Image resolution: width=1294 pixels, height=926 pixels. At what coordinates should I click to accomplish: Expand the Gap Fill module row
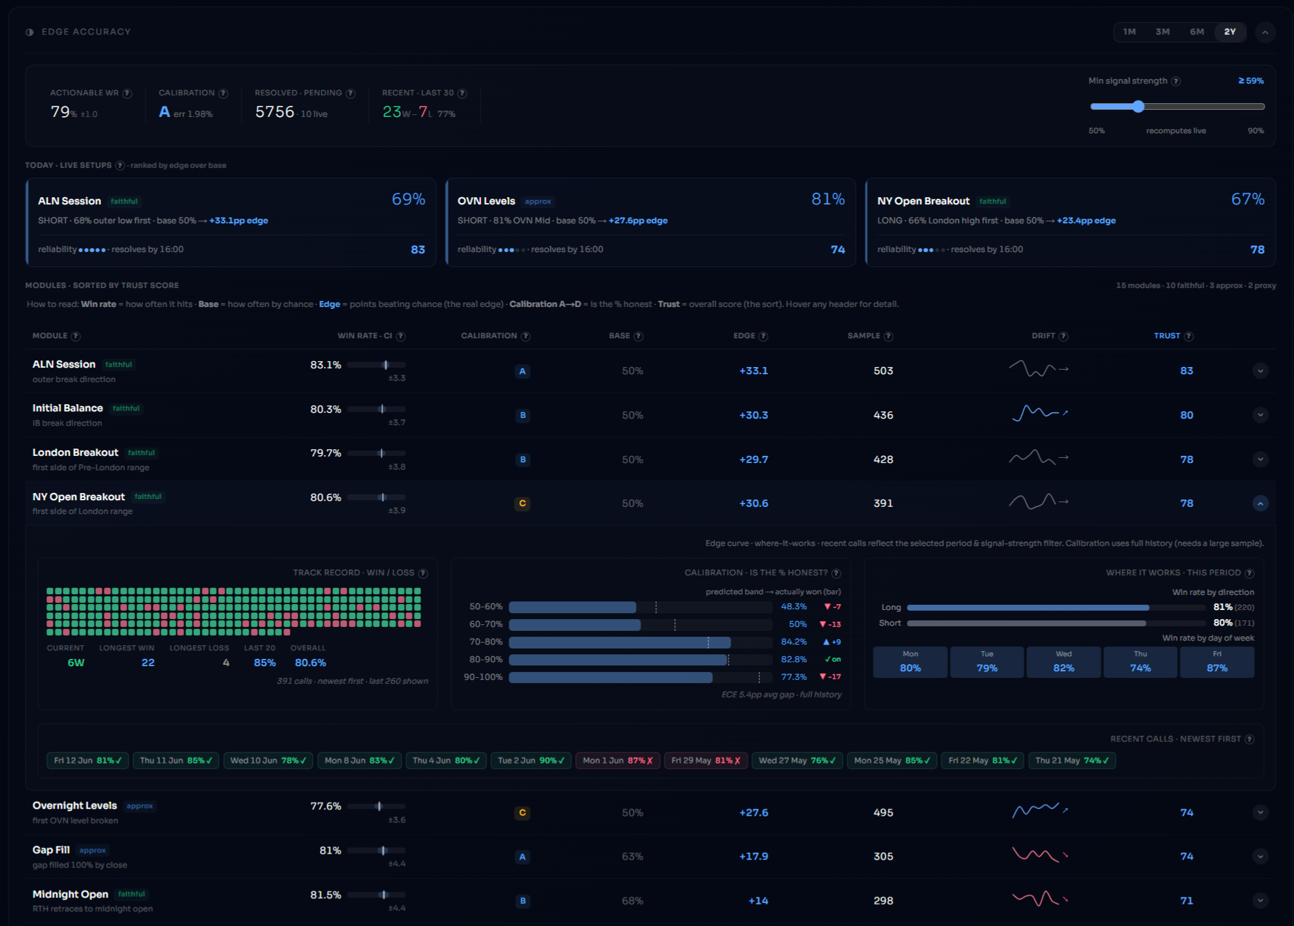coord(1261,857)
